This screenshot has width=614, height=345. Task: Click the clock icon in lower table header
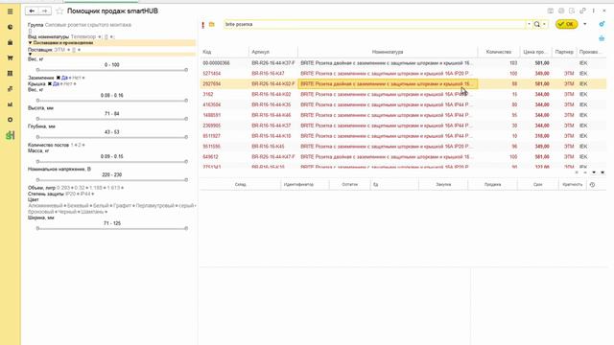592,184
